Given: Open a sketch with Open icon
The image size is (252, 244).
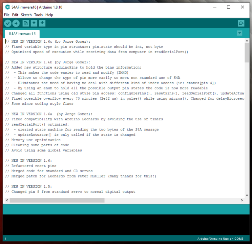Looking at the screenshot, I should point(34,23).
